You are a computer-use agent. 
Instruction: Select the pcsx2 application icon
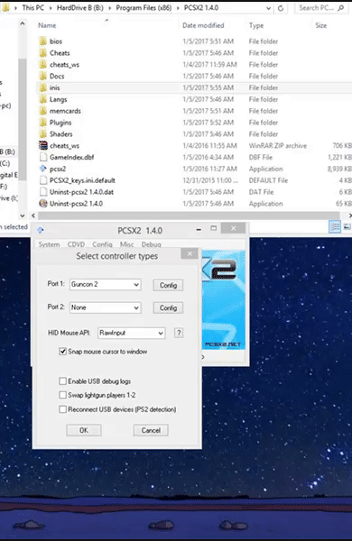(x=42, y=169)
